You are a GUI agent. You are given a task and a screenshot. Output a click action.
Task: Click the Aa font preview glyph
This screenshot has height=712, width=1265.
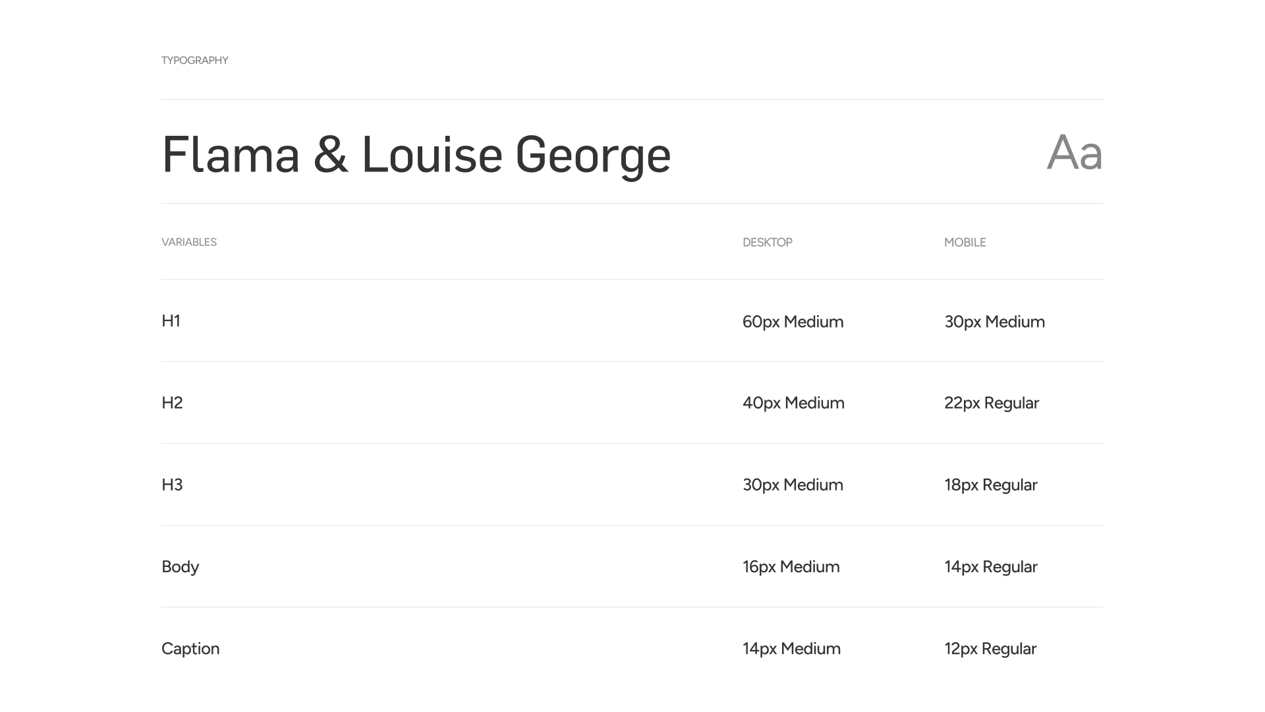pyautogui.click(x=1074, y=153)
